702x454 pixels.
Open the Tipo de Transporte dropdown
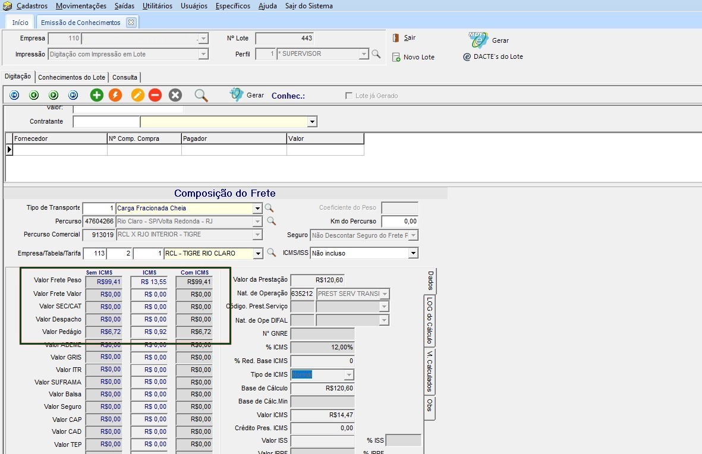click(x=257, y=209)
